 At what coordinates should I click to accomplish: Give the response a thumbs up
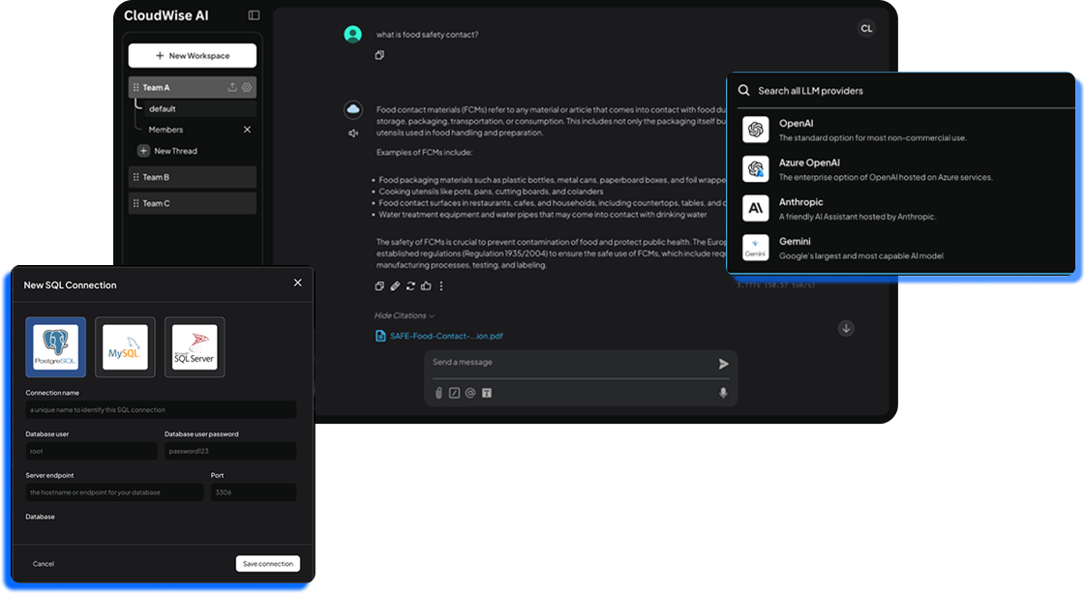tap(426, 286)
